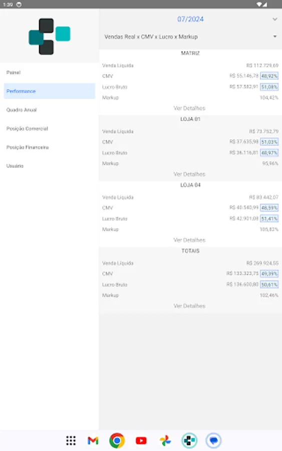Click TOTAIS Lucro Bruto value R$ 136.600,80
The width and height of the screenshot is (282, 451).
pyautogui.click(x=242, y=284)
